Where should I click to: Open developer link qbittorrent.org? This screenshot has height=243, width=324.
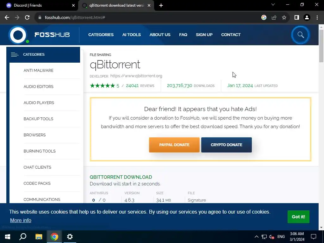(x=136, y=76)
